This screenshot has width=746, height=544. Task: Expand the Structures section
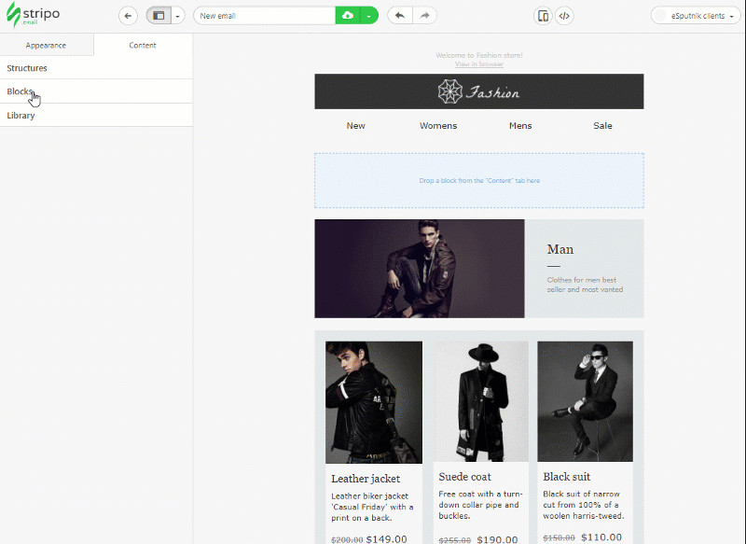click(x=96, y=68)
